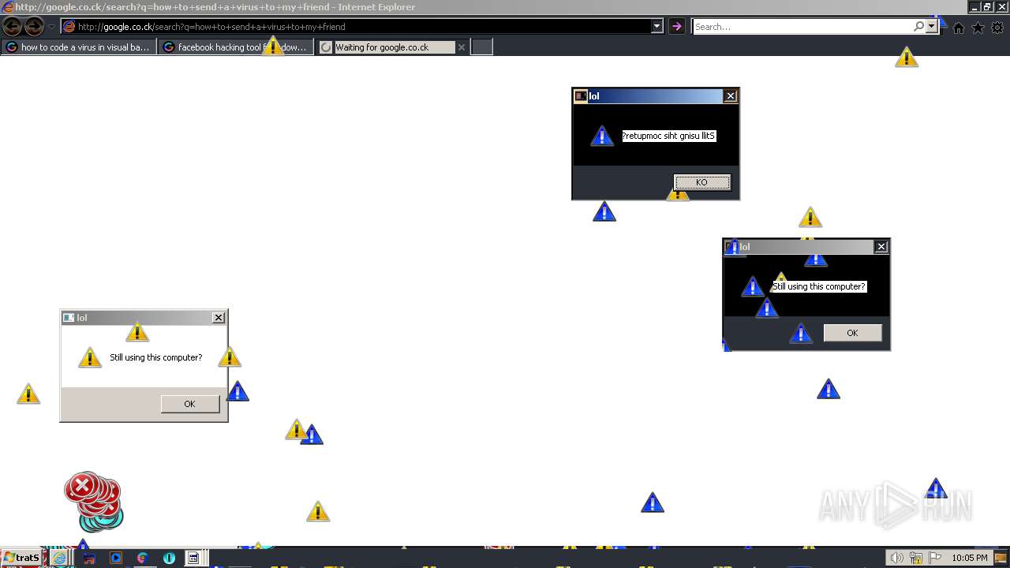
Task: Open the Internet Explorer taskbar icon
Action: click(x=59, y=558)
